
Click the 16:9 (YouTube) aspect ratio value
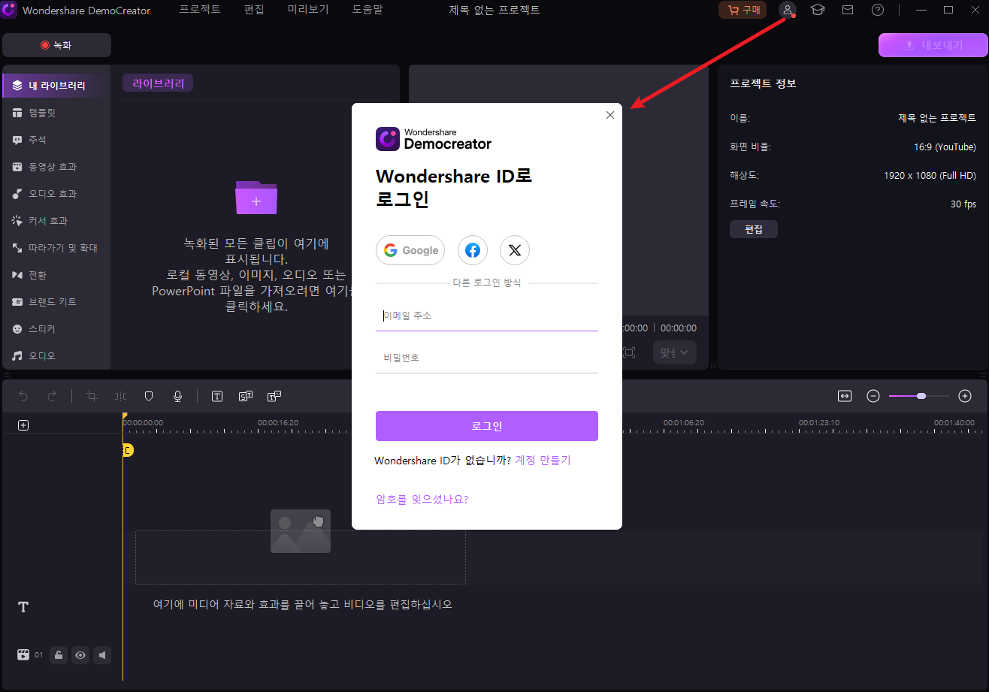[945, 147]
